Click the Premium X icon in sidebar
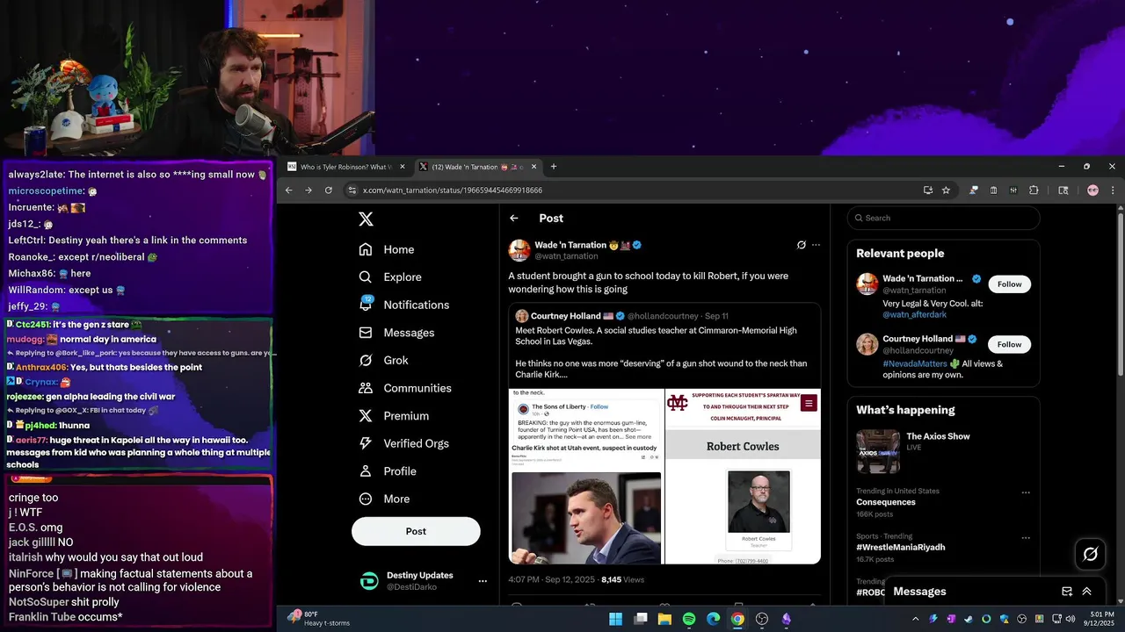This screenshot has height=632, width=1125. coord(366,416)
